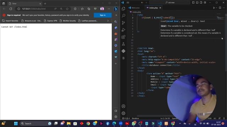Open VS Code notifications bell
The height and width of the screenshot is (127, 227).
click(224, 119)
